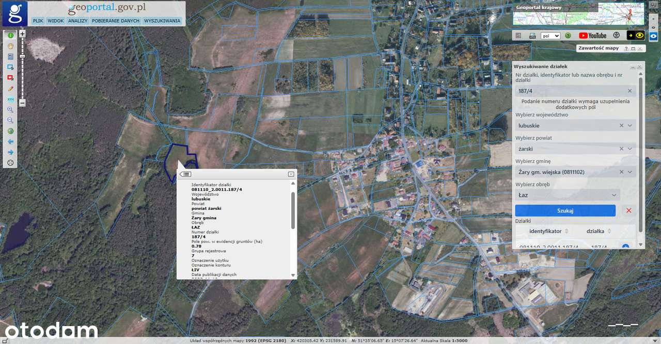Click the zoom level slider handle
This screenshot has height=344, width=661.
coord(22,56)
